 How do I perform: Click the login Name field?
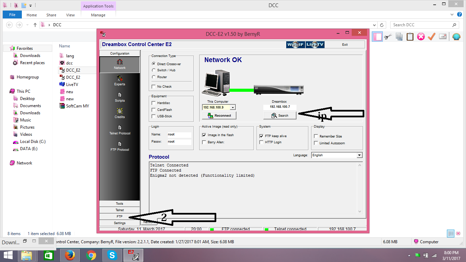coord(179,135)
